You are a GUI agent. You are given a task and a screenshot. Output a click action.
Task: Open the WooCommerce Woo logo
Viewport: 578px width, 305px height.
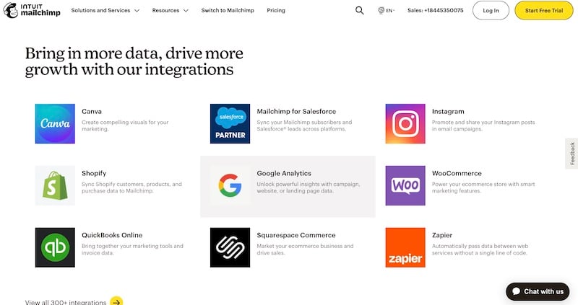[405, 185]
